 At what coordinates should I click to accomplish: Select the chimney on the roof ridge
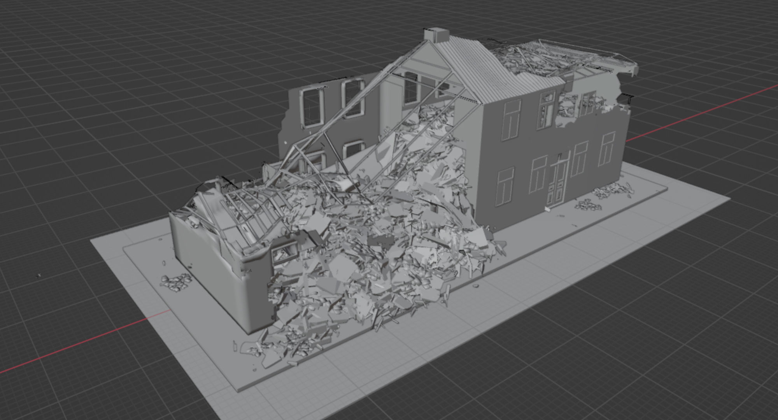436,34
